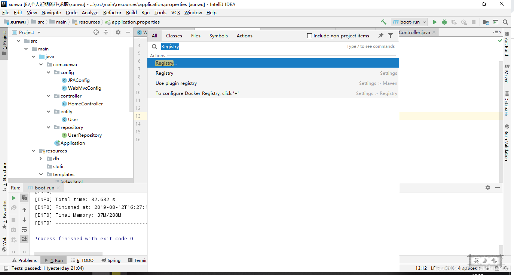Screen dimensions: 514x275
Task: Open the hidden tabs list dropdown
Action: coord(497,33)
